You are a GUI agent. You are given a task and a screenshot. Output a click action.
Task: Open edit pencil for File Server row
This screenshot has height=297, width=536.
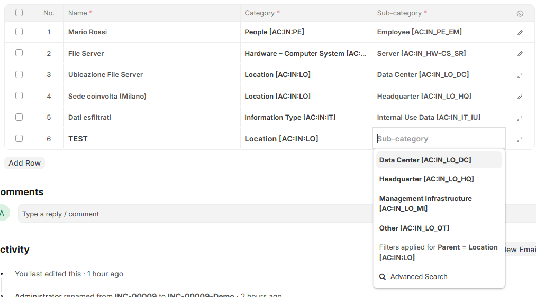520,54
